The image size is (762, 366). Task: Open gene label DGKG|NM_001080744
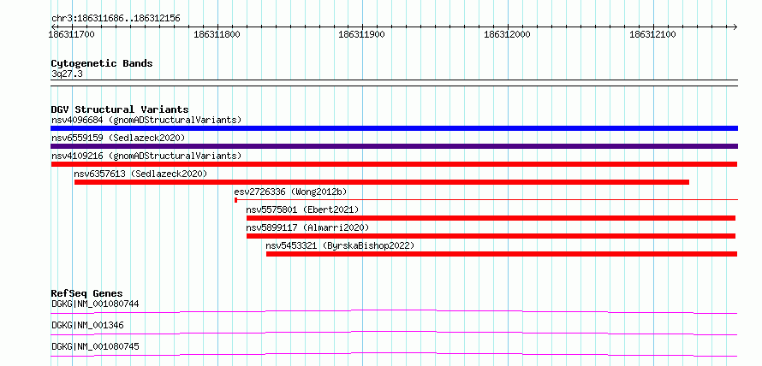coord(95,304)
